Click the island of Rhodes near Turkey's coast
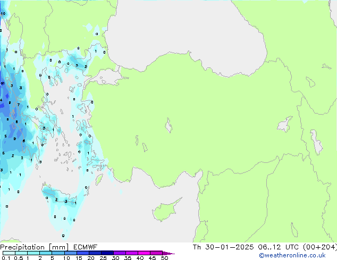The image size is (337, 260). (99, 179)
